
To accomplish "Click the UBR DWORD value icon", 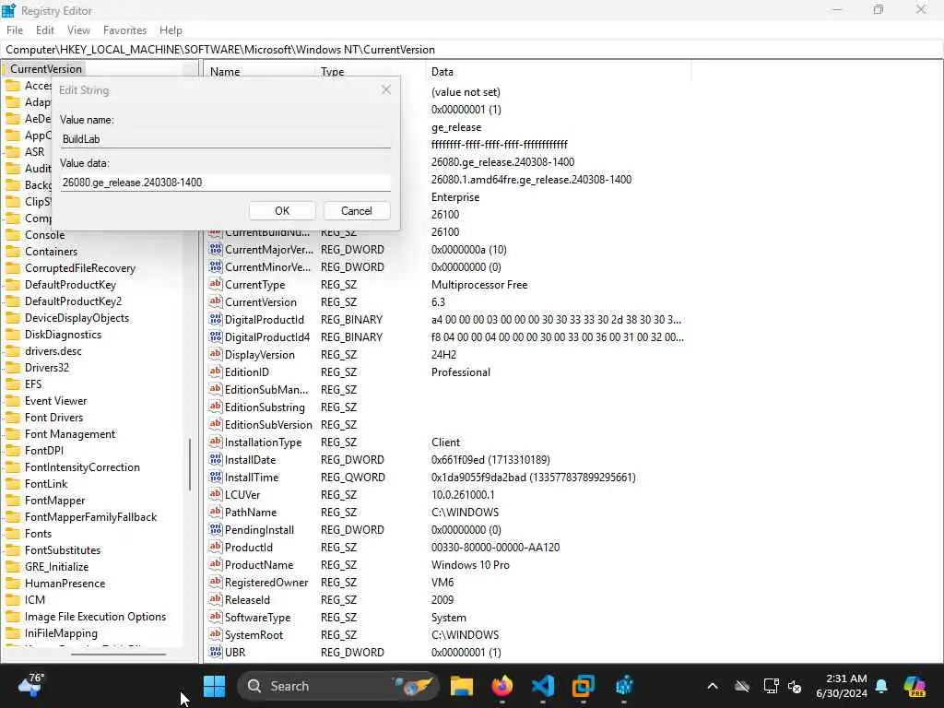I will 216,652.
